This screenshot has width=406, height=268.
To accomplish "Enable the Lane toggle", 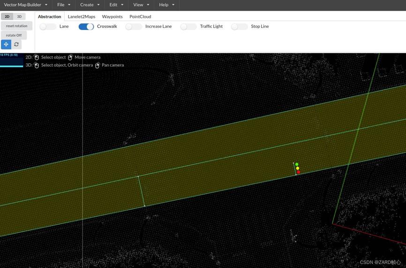I will point(48,27).
